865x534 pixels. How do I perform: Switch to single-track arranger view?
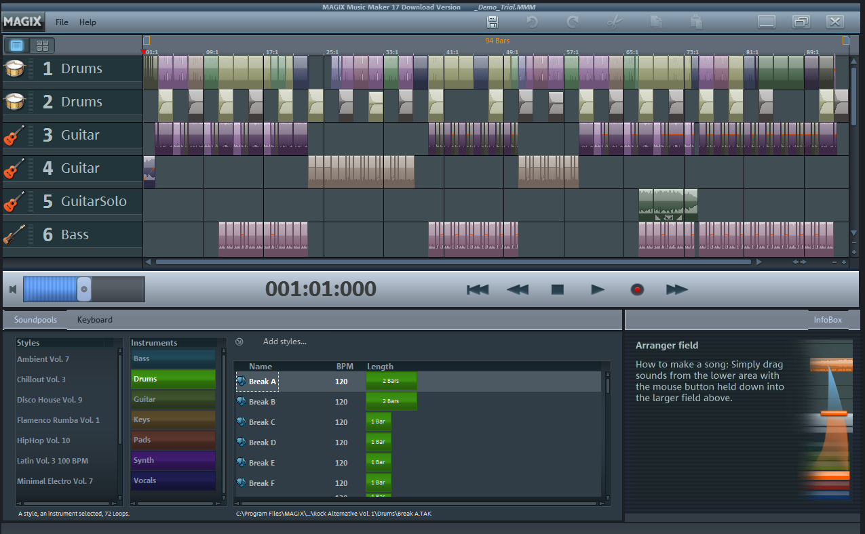[x=17, y=46]
